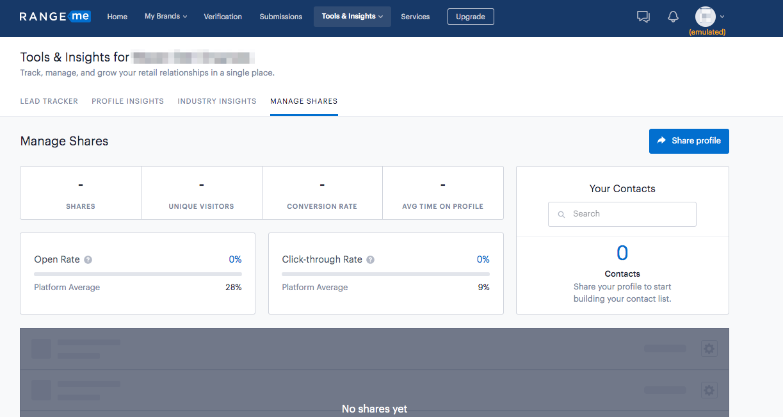Open the notifications bell
The height and width of the screenshot is (417, 783).
click(673, 17)
